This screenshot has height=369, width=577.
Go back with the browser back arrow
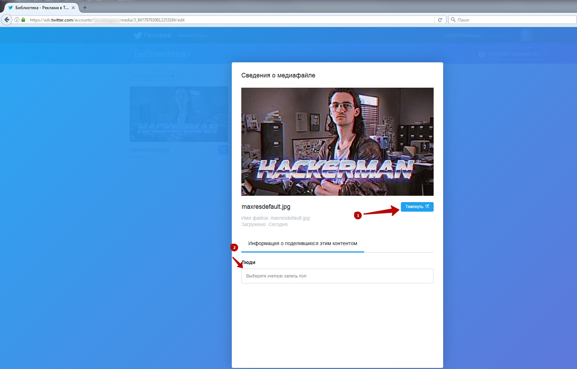point(6,20)
